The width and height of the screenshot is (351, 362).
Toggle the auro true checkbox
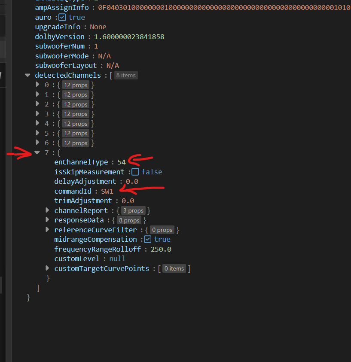62,17
